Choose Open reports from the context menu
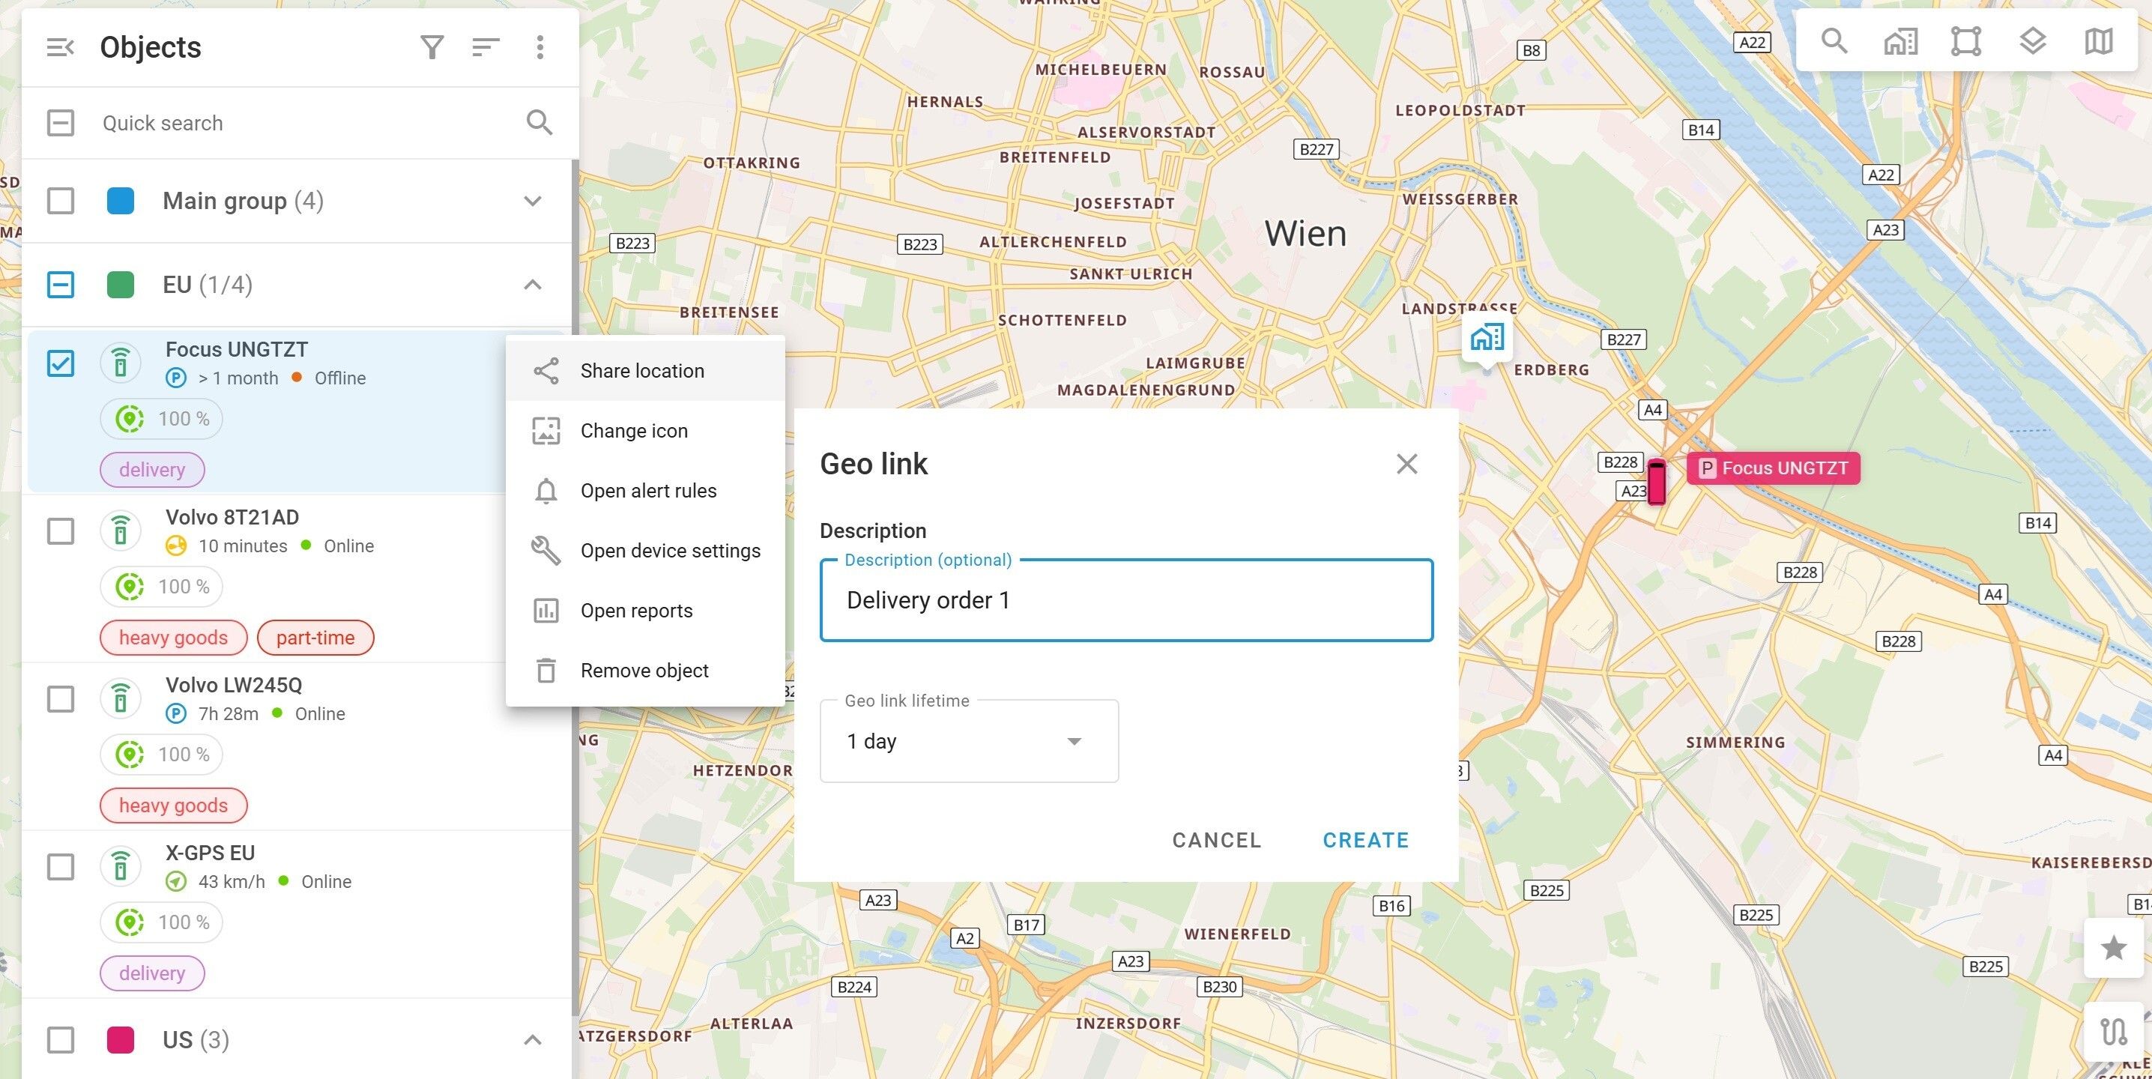This screenshot has width=2152, height=1079. coord(635,611)
